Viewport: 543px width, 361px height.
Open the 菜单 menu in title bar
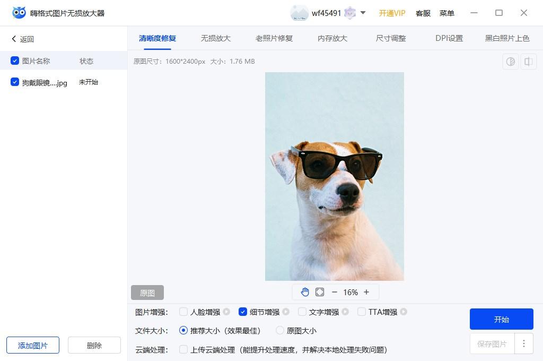pyautogui.click(x=447, y=13)
